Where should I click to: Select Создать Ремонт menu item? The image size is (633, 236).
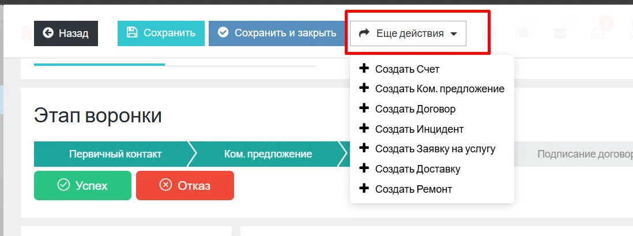point(413,189)
